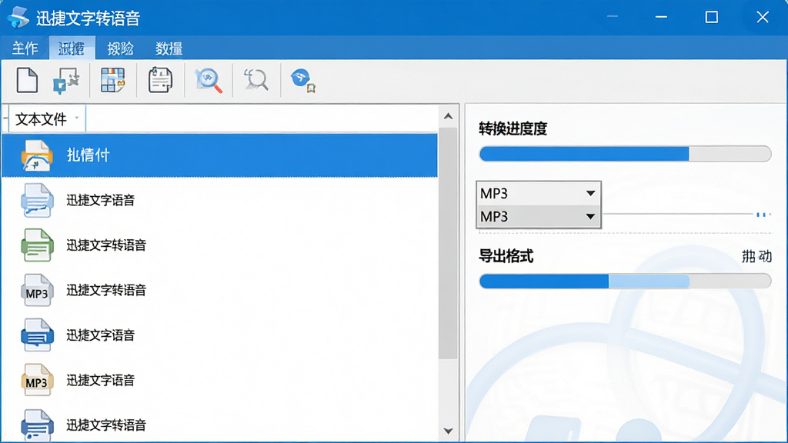The image size is (788, 443).
Task: Maximize the window
Action: tap(712, 18)
